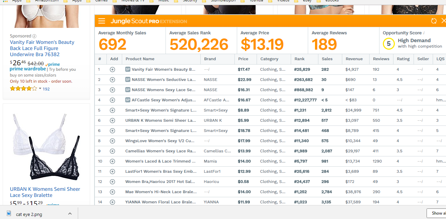The image size is (446, 219).
Task: Add the AFCastle Sexy Women's product
Action: pos(112,100)
